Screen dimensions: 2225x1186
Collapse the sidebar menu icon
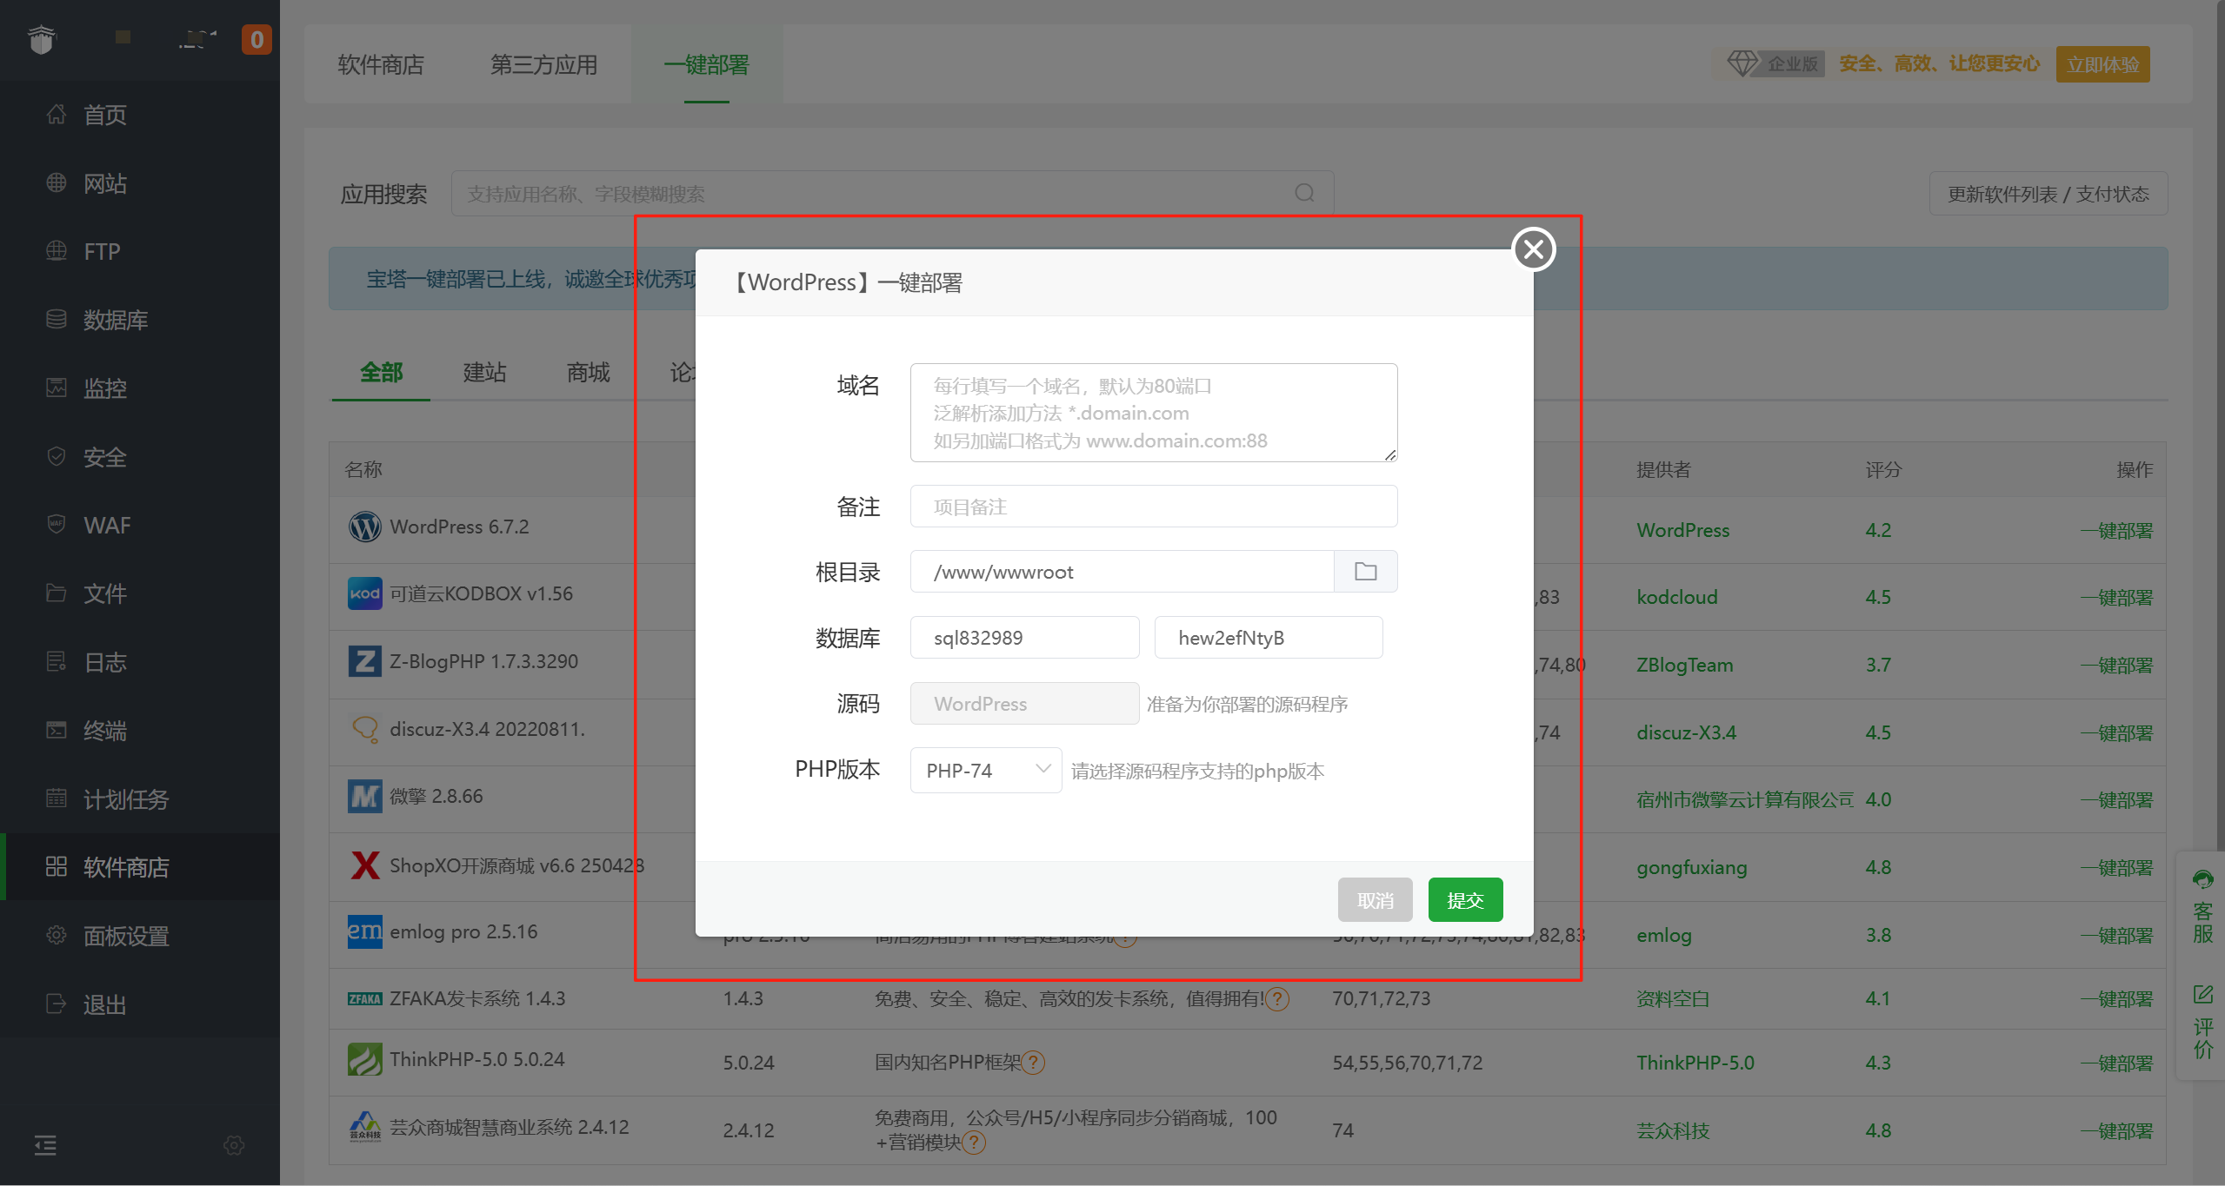pos(45,1145)
